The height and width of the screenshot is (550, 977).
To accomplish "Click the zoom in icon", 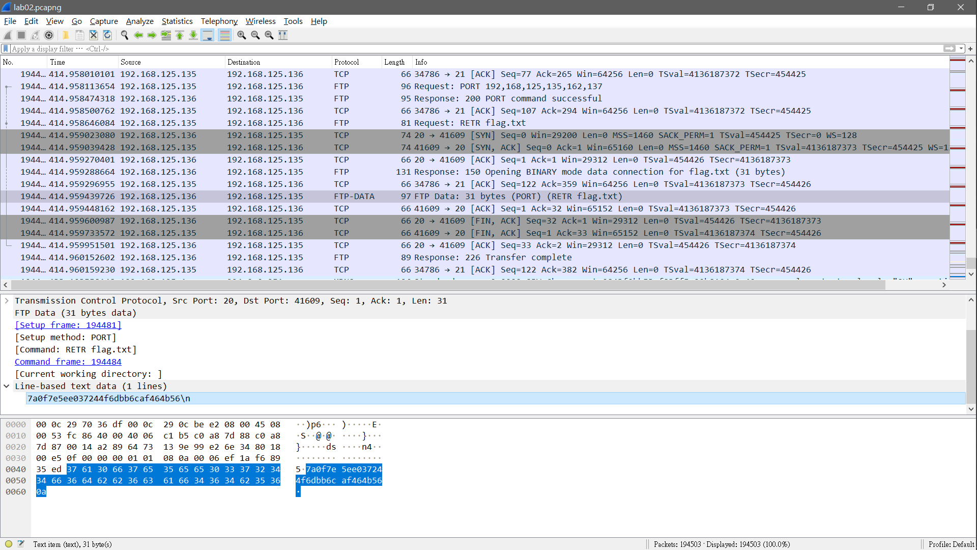I will click(x=242, y=35).
